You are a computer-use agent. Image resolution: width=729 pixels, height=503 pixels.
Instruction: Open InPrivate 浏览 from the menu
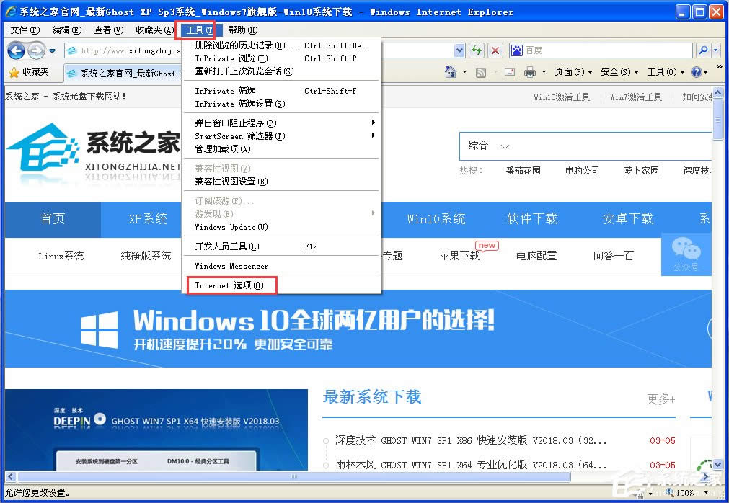pos(225,58)
